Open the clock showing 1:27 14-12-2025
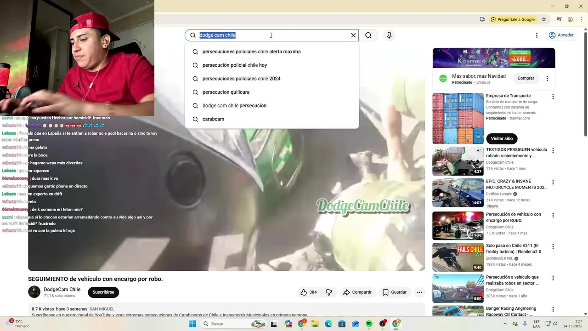Image resolution: width=588 pixels, height=331 pixels. 573,324
